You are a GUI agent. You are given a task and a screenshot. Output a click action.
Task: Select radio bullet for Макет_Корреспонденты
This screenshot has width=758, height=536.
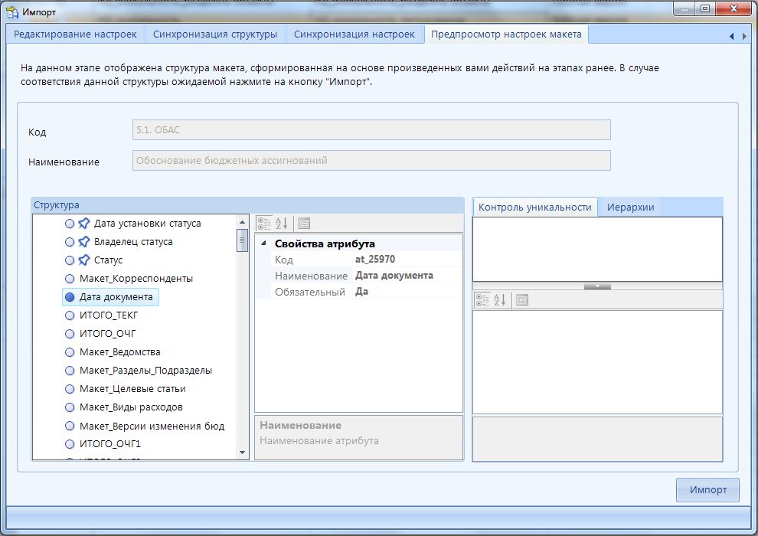click(x=70, y=279)
